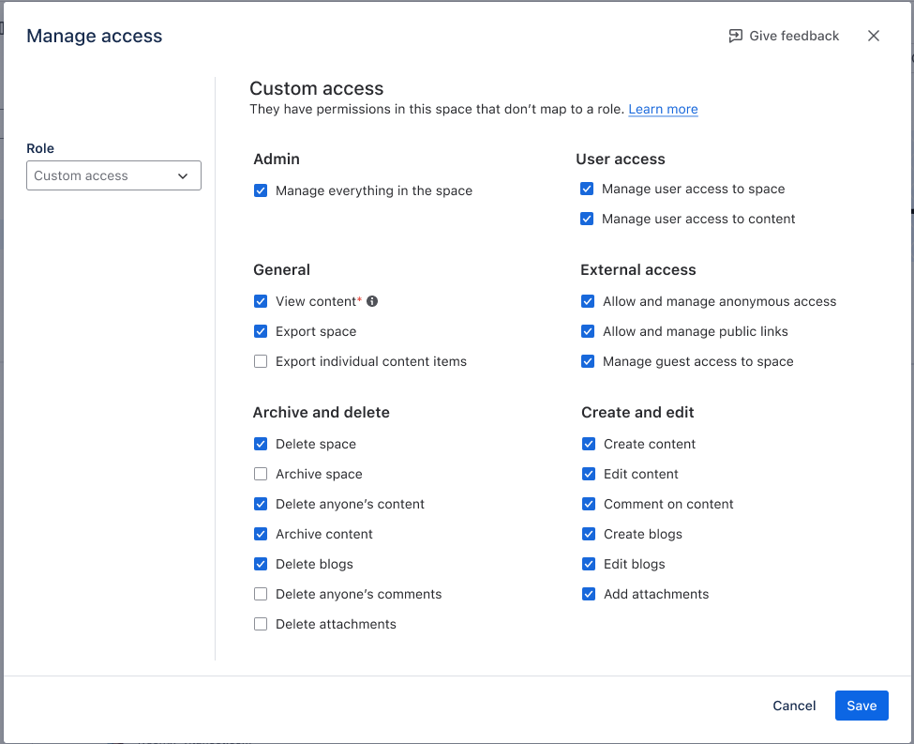The height and width of the screenshot is (744, 914).
Task: Enable Delete anyone's comments checkbox
Action: (261, 594)
